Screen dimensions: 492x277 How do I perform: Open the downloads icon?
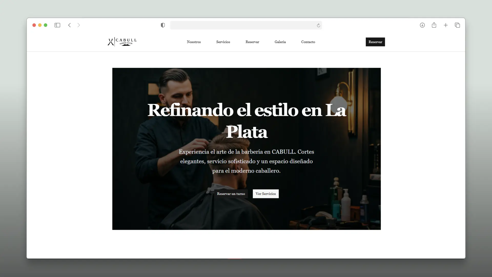click(x=422, y=25)
